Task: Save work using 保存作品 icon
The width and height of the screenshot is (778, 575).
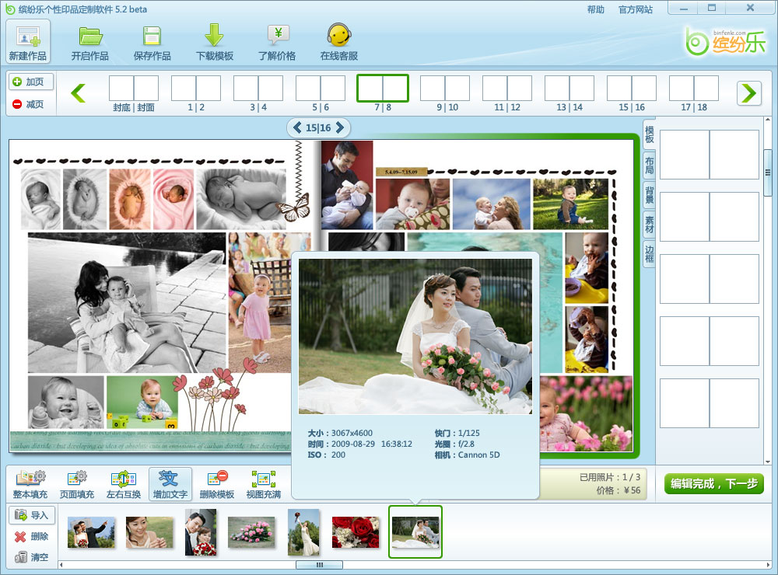Action: 152,41
